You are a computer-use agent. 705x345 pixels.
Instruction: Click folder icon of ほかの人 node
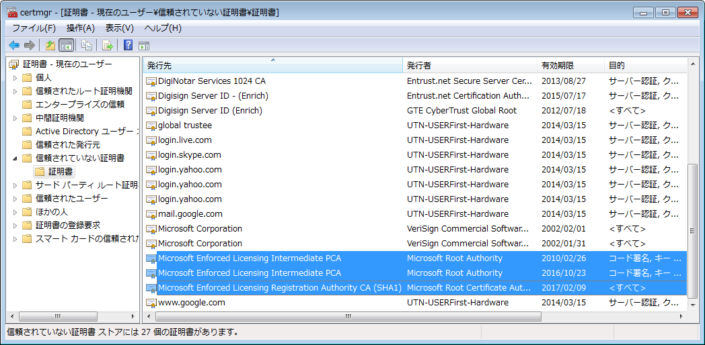tap(28, 211)
